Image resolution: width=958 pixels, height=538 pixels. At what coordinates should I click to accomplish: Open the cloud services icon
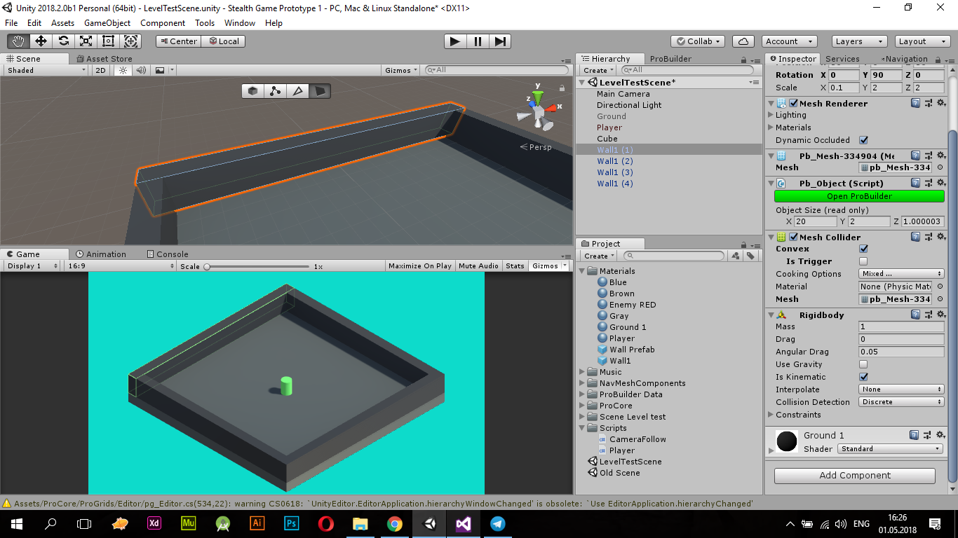pos(743,41)
